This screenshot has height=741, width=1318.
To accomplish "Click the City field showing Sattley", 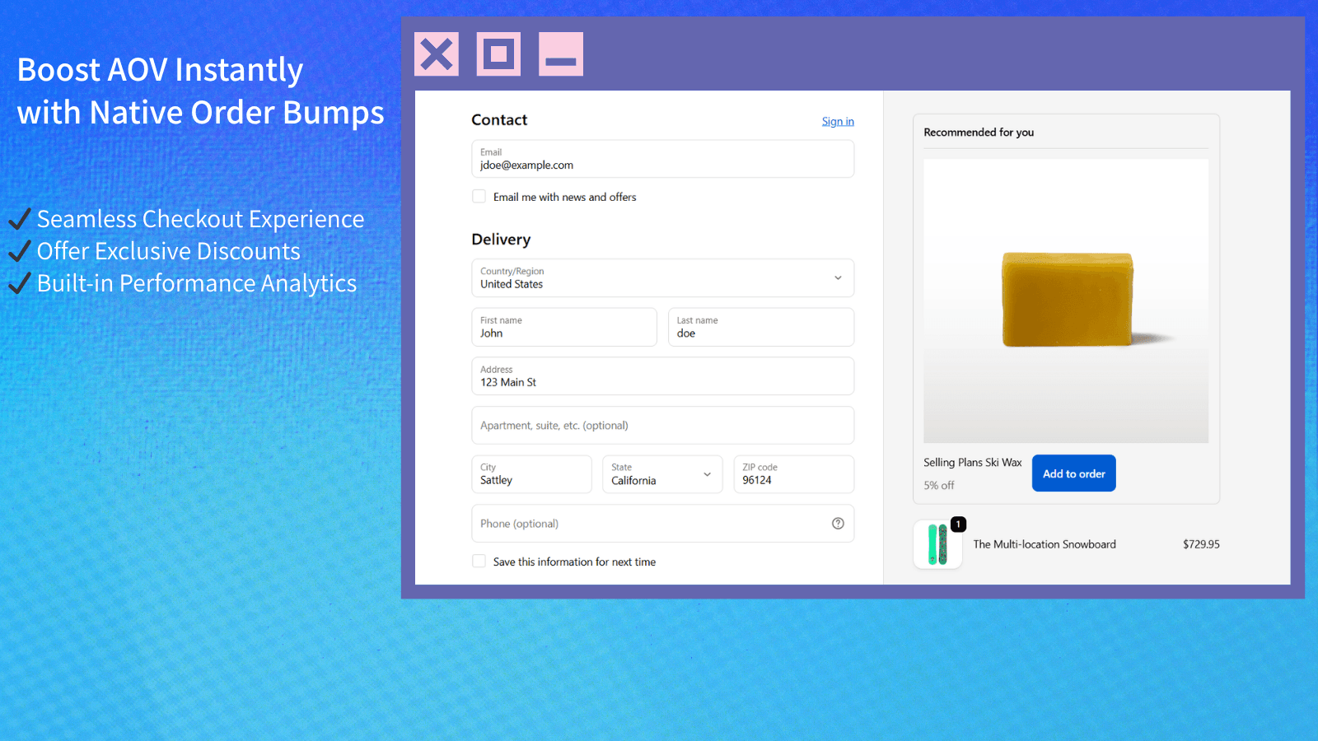I will tap(531, 474).
